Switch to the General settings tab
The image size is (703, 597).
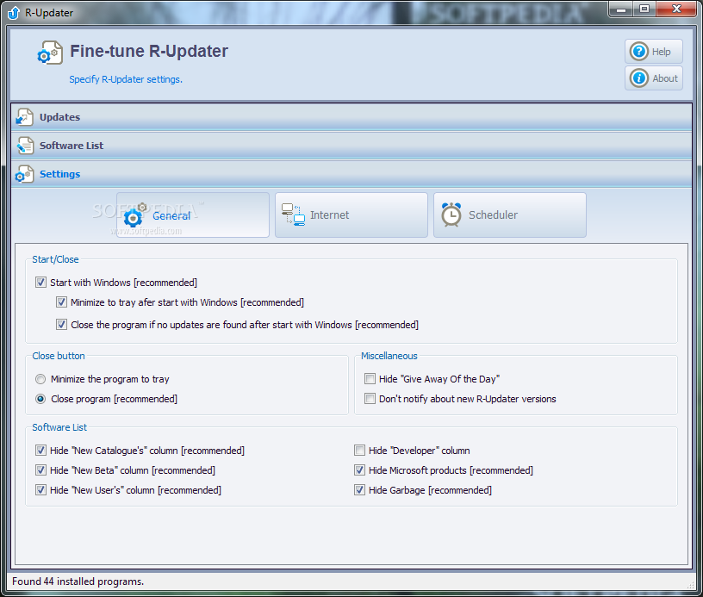[x=193, y=215]
